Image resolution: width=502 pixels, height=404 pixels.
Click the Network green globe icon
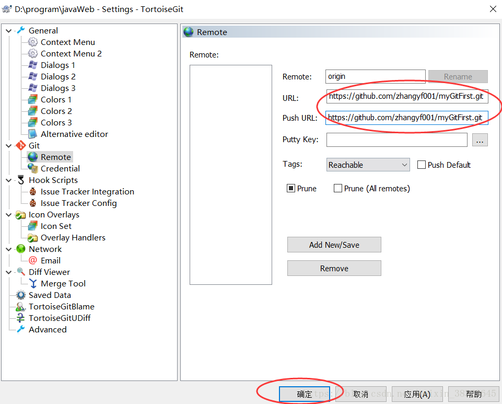(x=21, y=249)
